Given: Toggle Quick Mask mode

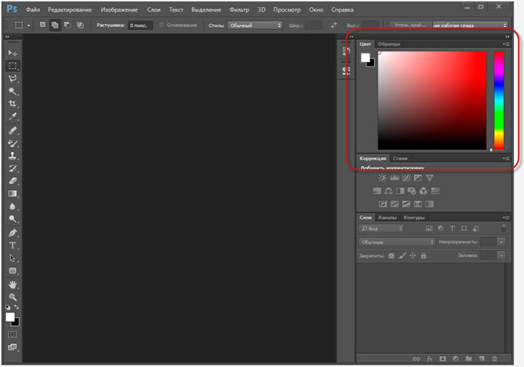Looking at the screenshot, I should [12, 334].
